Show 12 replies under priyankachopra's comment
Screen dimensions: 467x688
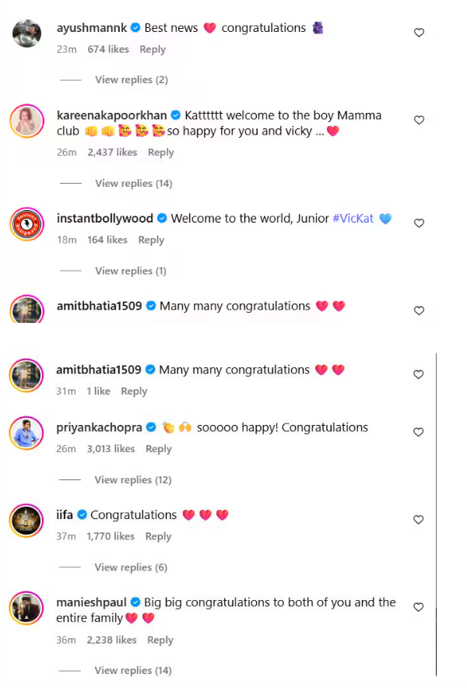coord(133,480)
